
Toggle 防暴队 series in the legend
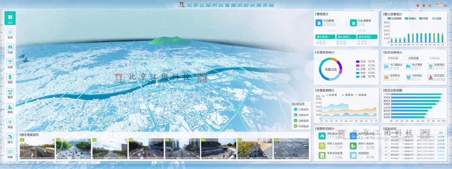coord(411,18)
